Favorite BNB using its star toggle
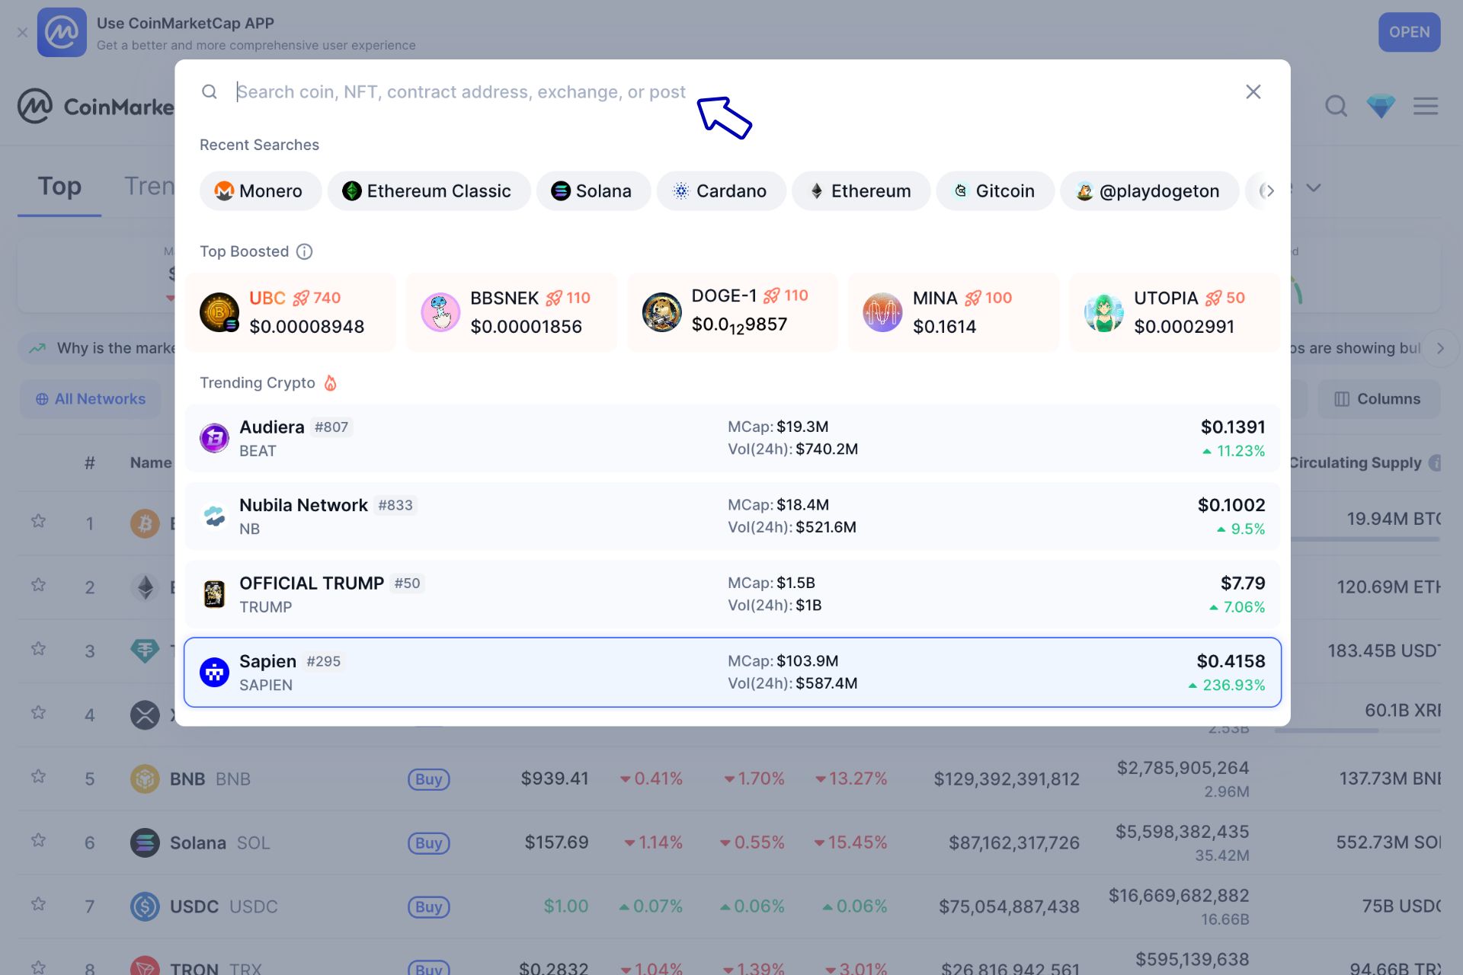Image resolution: width=1463 pixels, height=975 pixels. (38, 778)
